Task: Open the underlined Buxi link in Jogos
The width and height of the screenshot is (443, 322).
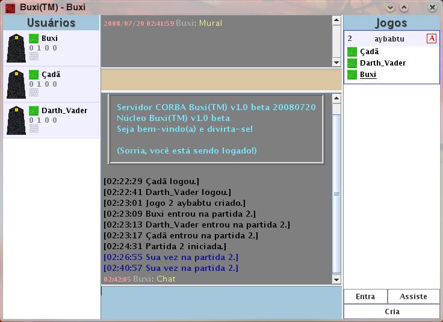Action: coord(368,75)
